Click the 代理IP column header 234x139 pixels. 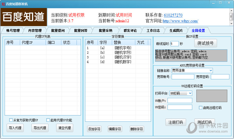[x=33, y=42]
